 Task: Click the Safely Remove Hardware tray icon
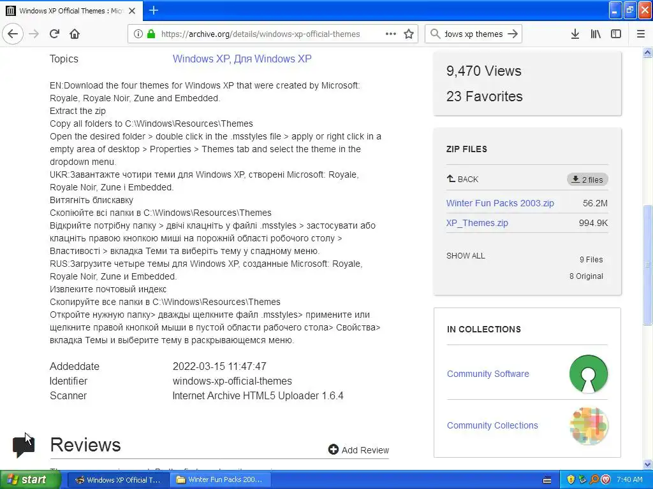tap(582, 479)
